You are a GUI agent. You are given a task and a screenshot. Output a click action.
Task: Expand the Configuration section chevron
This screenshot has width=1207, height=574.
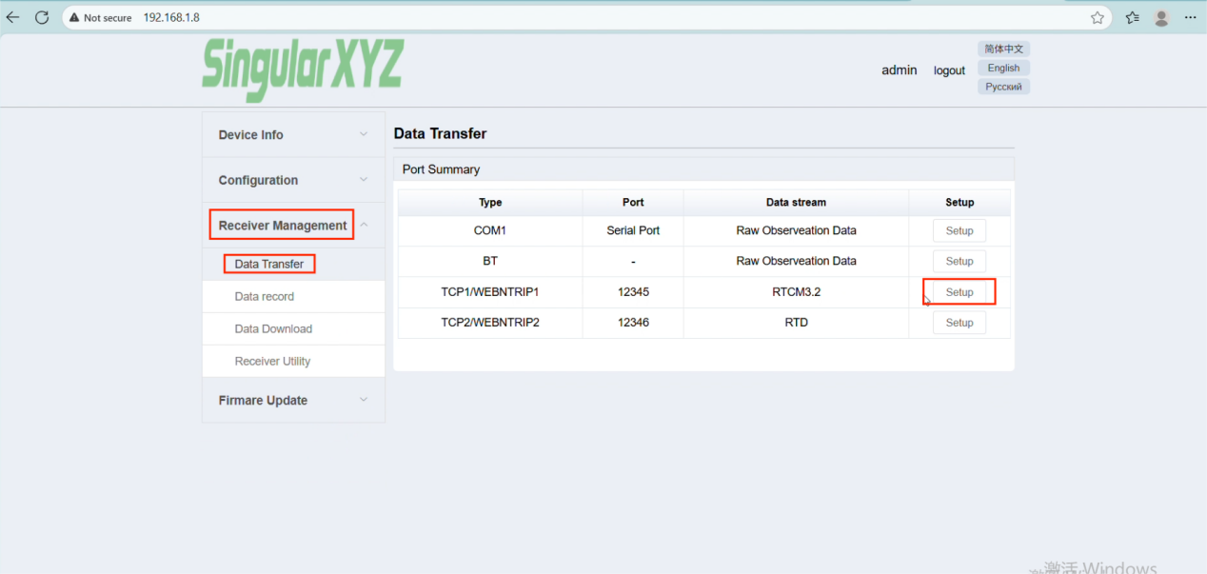[363, 180]
